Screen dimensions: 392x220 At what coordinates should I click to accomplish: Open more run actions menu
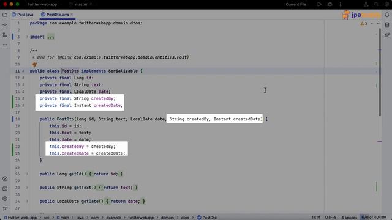(340, 4)
